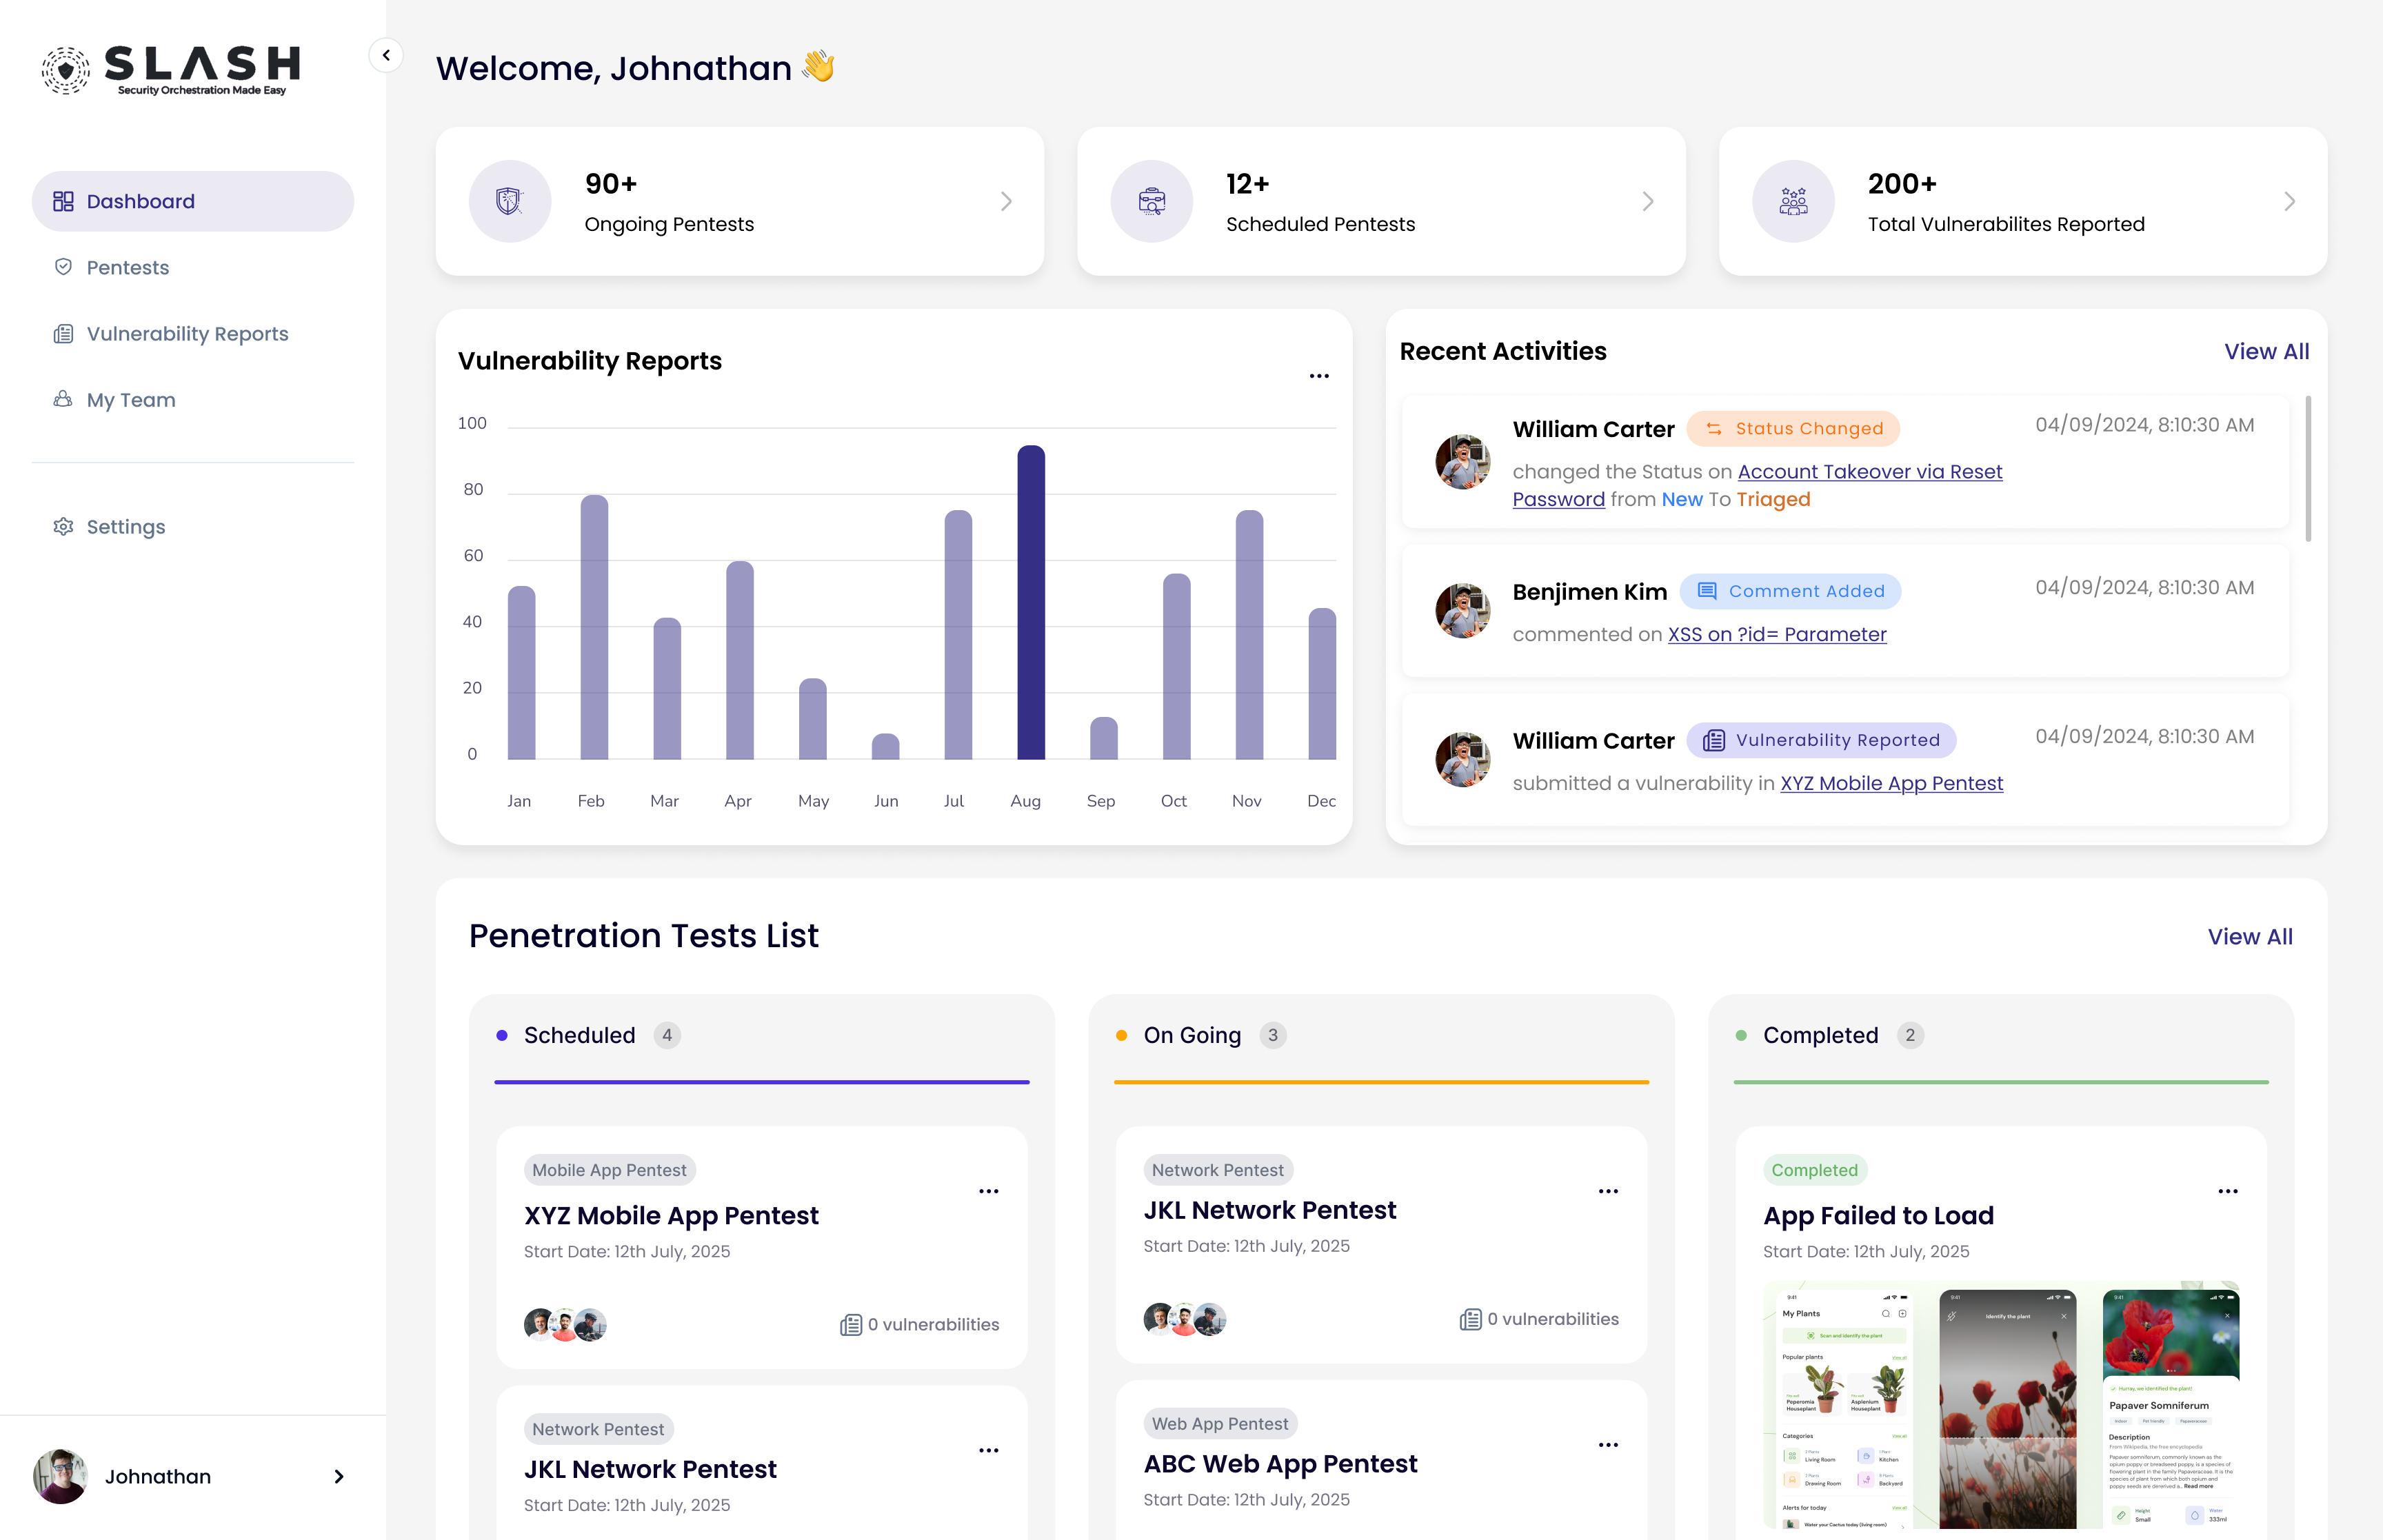2383x1540 pixels.
Task: Click the avatar in the Vulnerability Reported activity
Action: pyautogui.click(x=1462, y=759)
